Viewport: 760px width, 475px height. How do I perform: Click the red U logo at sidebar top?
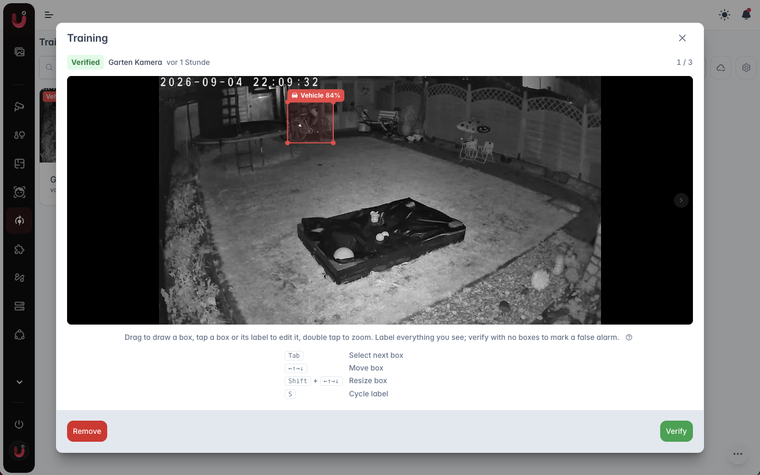19,19
